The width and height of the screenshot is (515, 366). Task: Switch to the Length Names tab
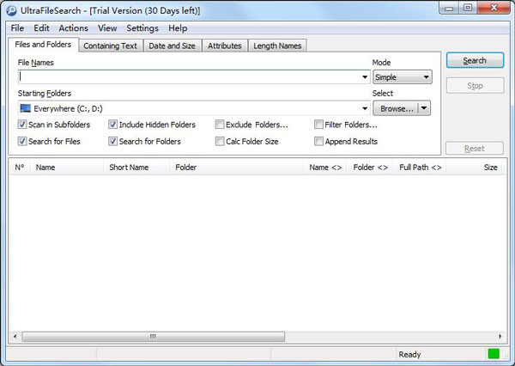click(277, 46)
